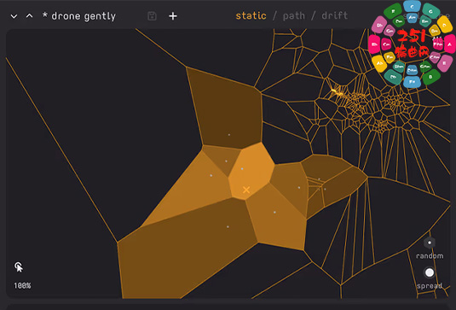
Task: Click the 100% zoom value
Action: (22, 285)
